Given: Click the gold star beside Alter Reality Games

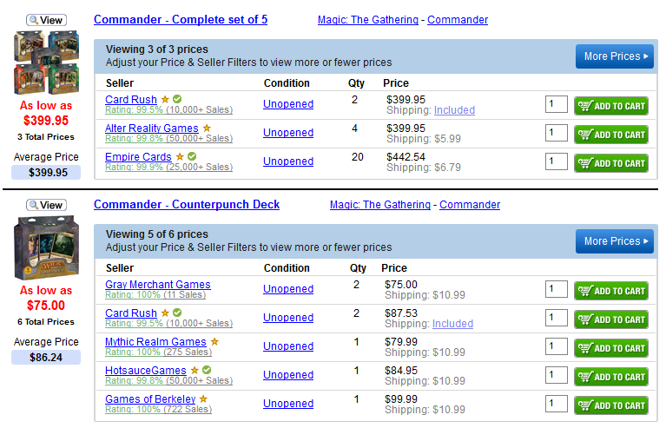Looking at the screenshot, I should point(207,128).
